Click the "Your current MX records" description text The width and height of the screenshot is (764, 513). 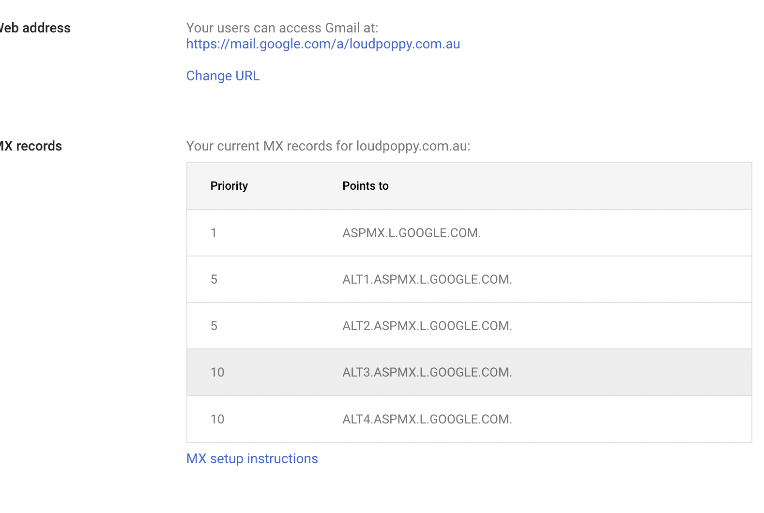pyautogui.click(x=328, y=146)
